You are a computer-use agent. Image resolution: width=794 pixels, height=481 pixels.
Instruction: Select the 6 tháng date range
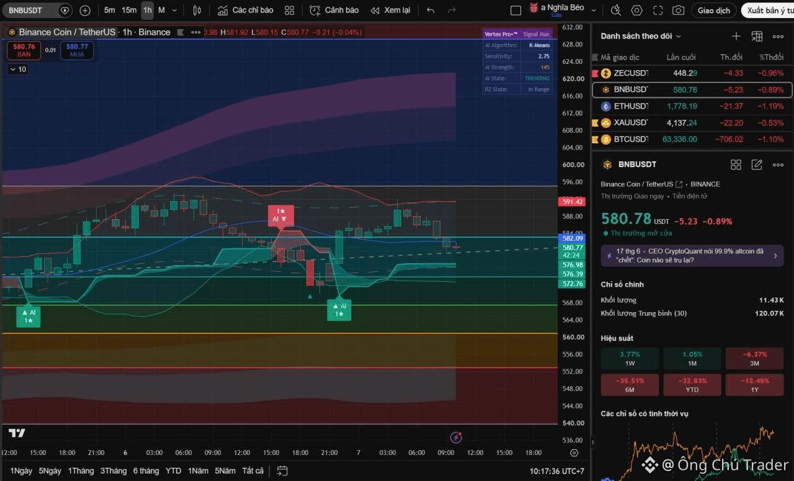(x=146, y=471)
